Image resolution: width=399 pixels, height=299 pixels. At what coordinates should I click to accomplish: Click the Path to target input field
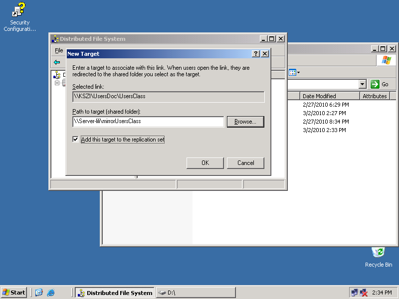pyautogui.click(x=148, y=122)
